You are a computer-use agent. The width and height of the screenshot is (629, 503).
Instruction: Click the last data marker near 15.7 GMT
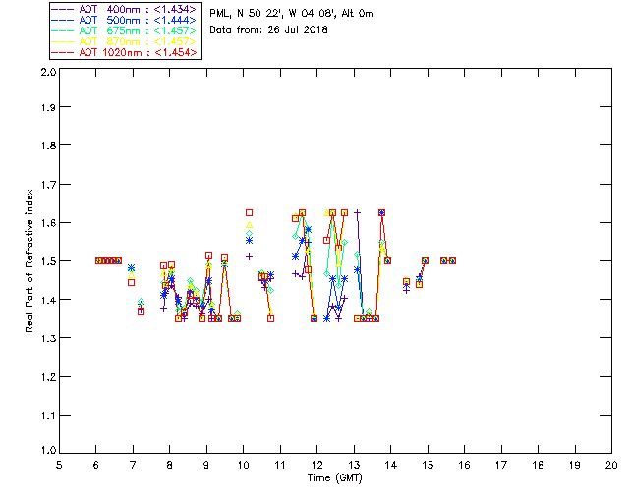point(452,260)
